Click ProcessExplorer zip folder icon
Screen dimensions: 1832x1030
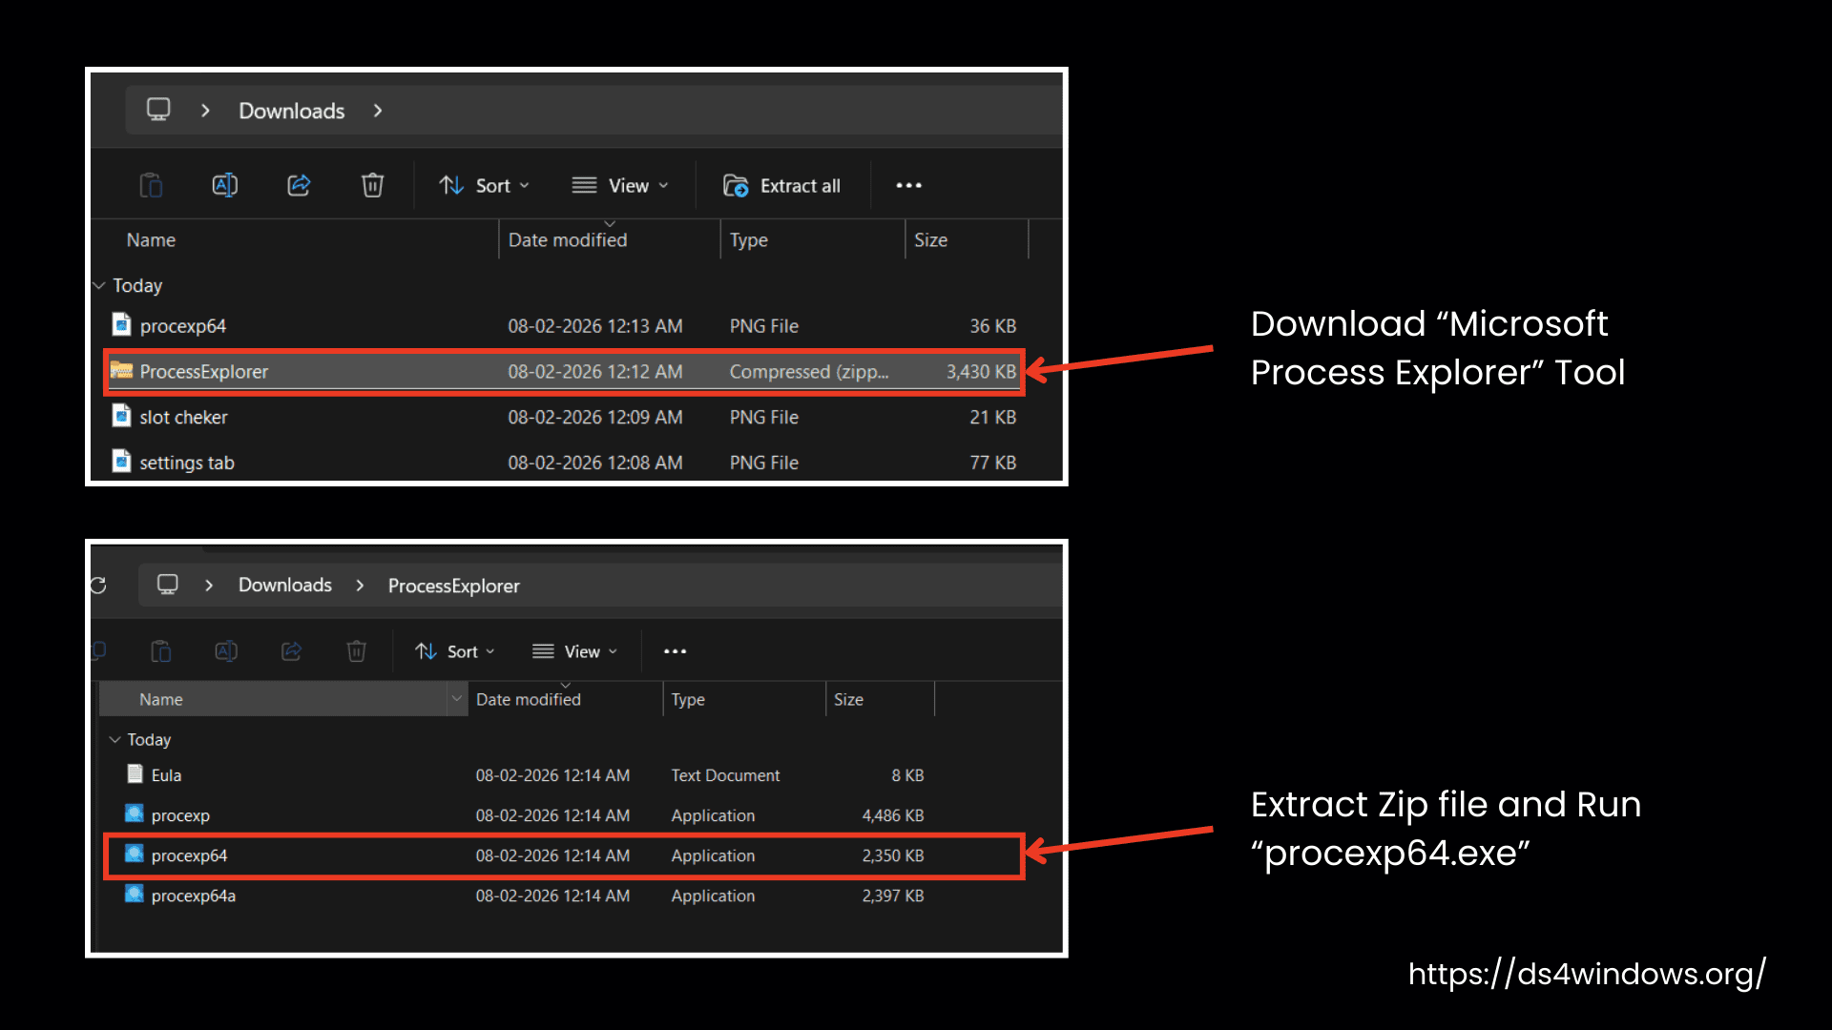coord(121,370)
